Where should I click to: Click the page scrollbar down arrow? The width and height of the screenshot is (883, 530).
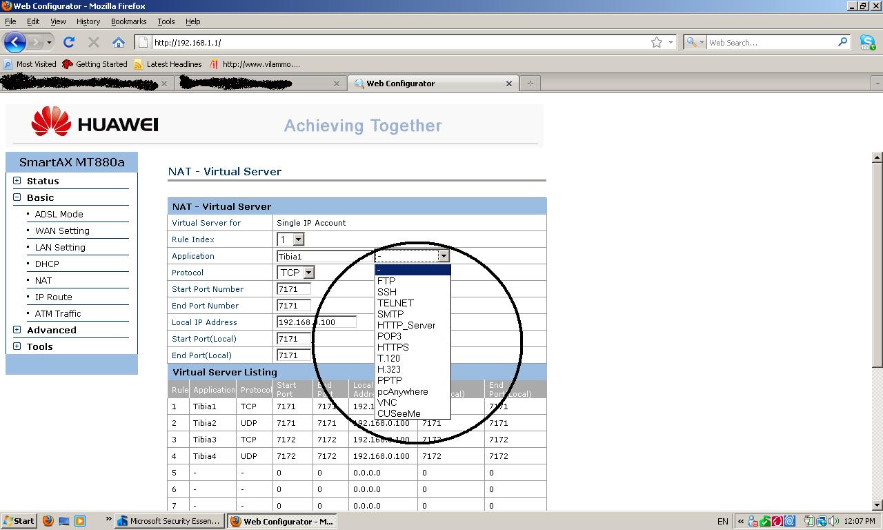[x=877, y=505]
